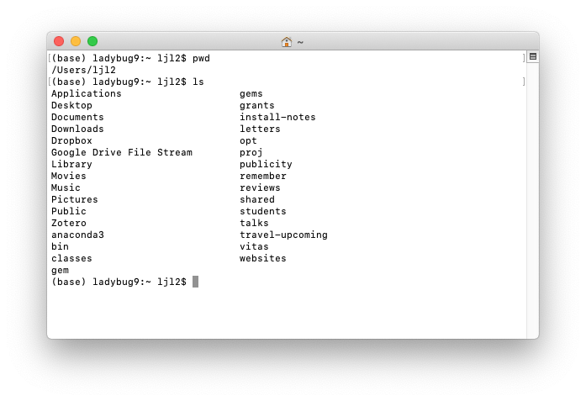Click the closing bracket mark beside pwd line

[x=524, y=58]
